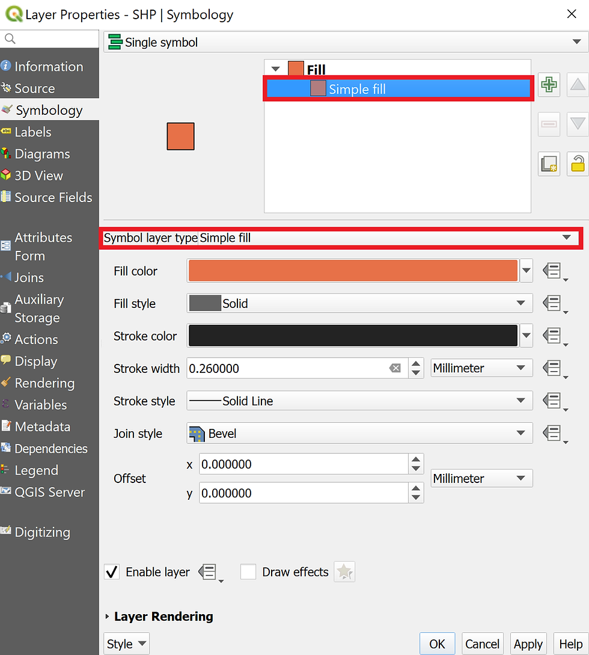Image resolution: width=589 pixels, height=655 pixels.
Task: Move symbol layer up with triangle icon
Action: click(578, 85)
